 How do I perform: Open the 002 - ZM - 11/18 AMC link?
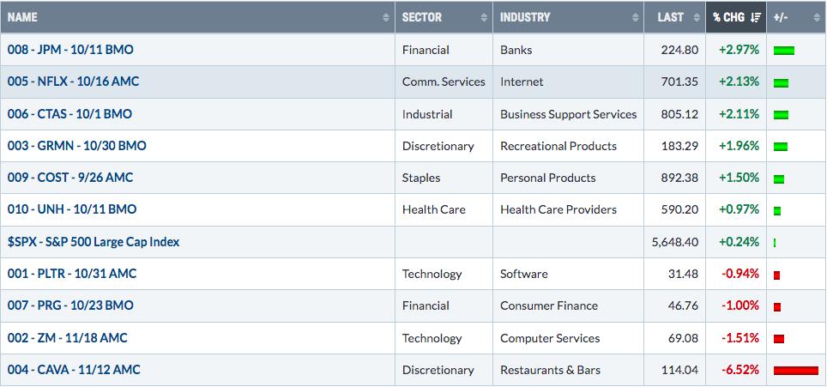(x=68, y=338)
